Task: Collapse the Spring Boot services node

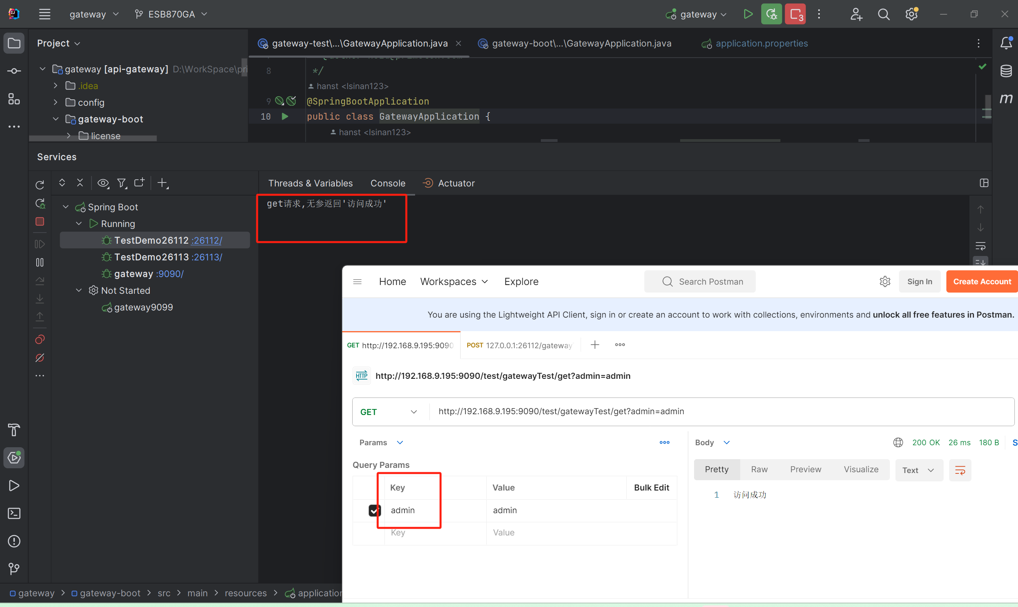Action: [x=66, y=207]
